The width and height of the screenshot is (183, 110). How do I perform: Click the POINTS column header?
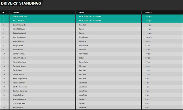[x=148, y=13]
